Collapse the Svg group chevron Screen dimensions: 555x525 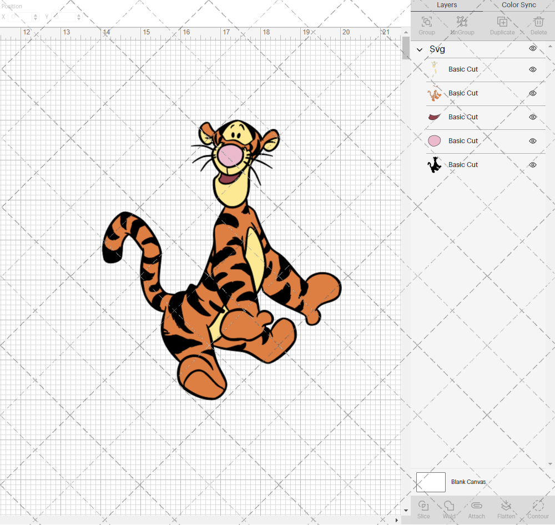pos(420,49)
